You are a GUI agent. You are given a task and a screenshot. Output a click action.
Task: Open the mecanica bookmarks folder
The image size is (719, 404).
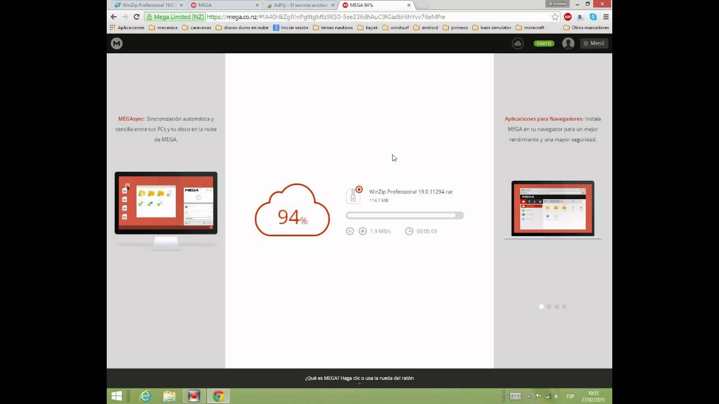click(x=163, y=27)
